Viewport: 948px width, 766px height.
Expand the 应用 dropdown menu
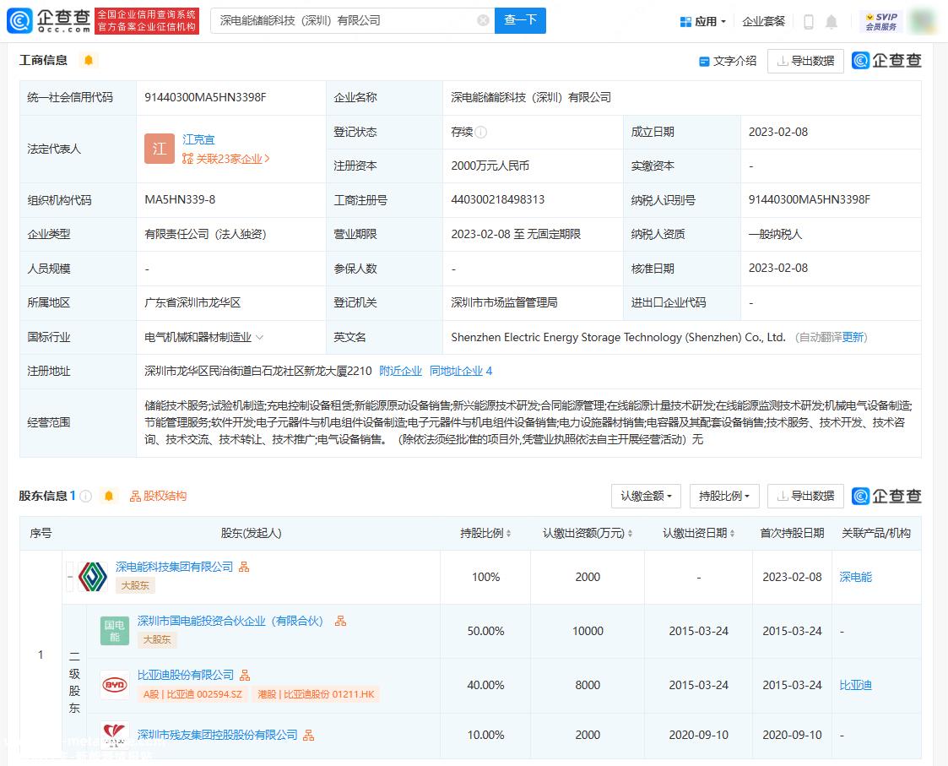coord(702,22)
